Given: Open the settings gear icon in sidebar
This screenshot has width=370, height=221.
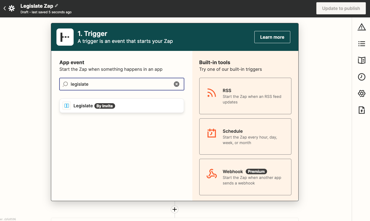Looking at the screenshot, I should pos(361,93).
